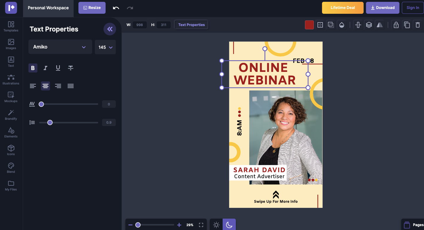Open the red text color swatch

coord(309,25)
